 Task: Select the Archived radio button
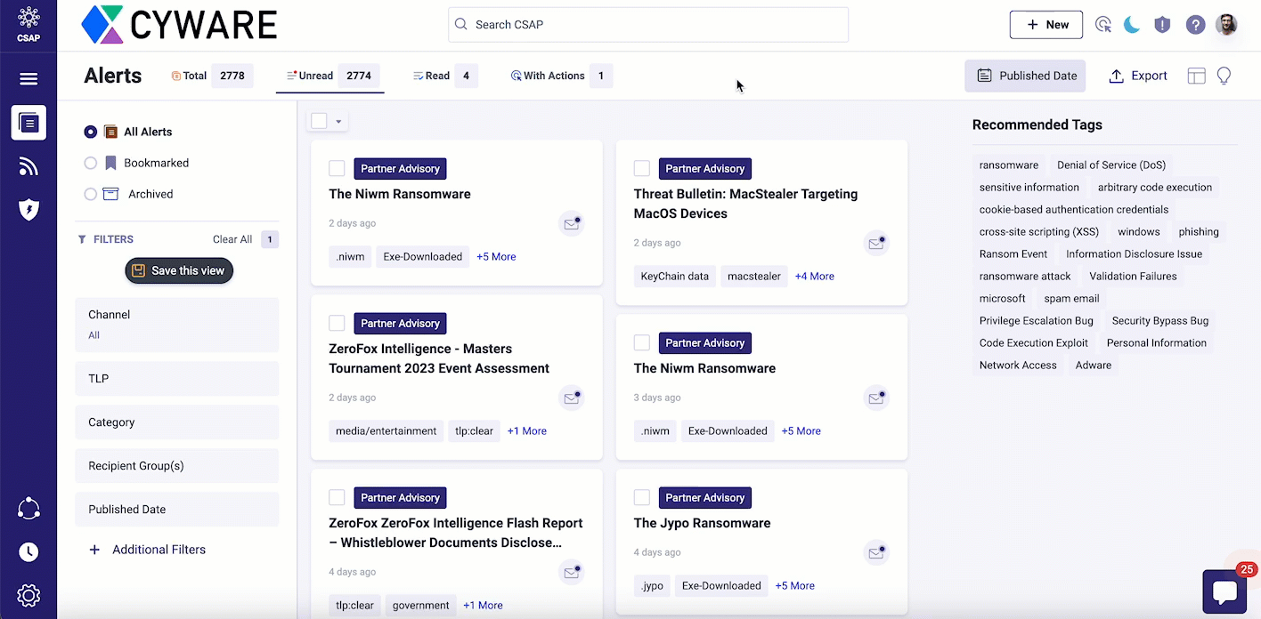tap(91, 194)
